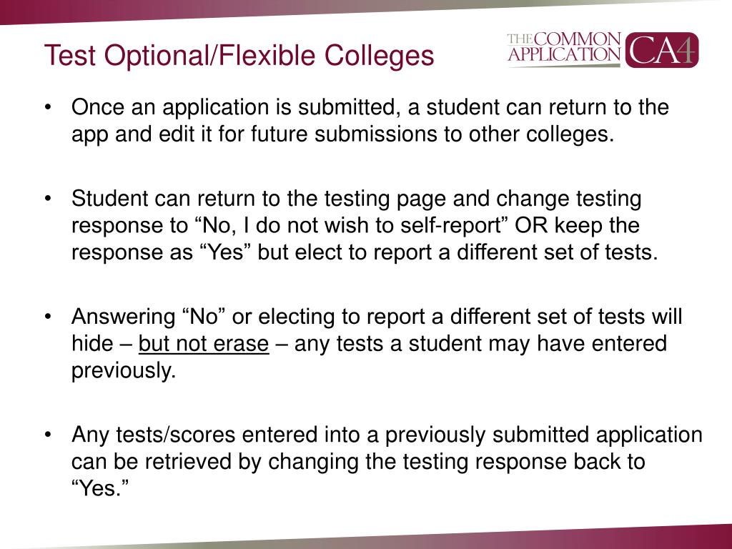Click "The Common Application" logo text
Viewport: 732px width, 549px height.
click(x=564, y=49)
